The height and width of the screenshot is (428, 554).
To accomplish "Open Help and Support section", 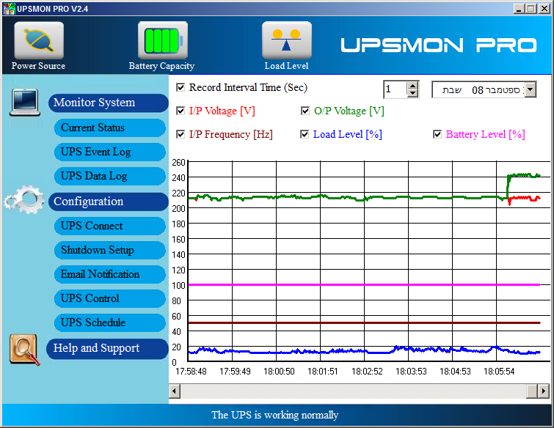I will pyautogui.click(x=107, y=349).
